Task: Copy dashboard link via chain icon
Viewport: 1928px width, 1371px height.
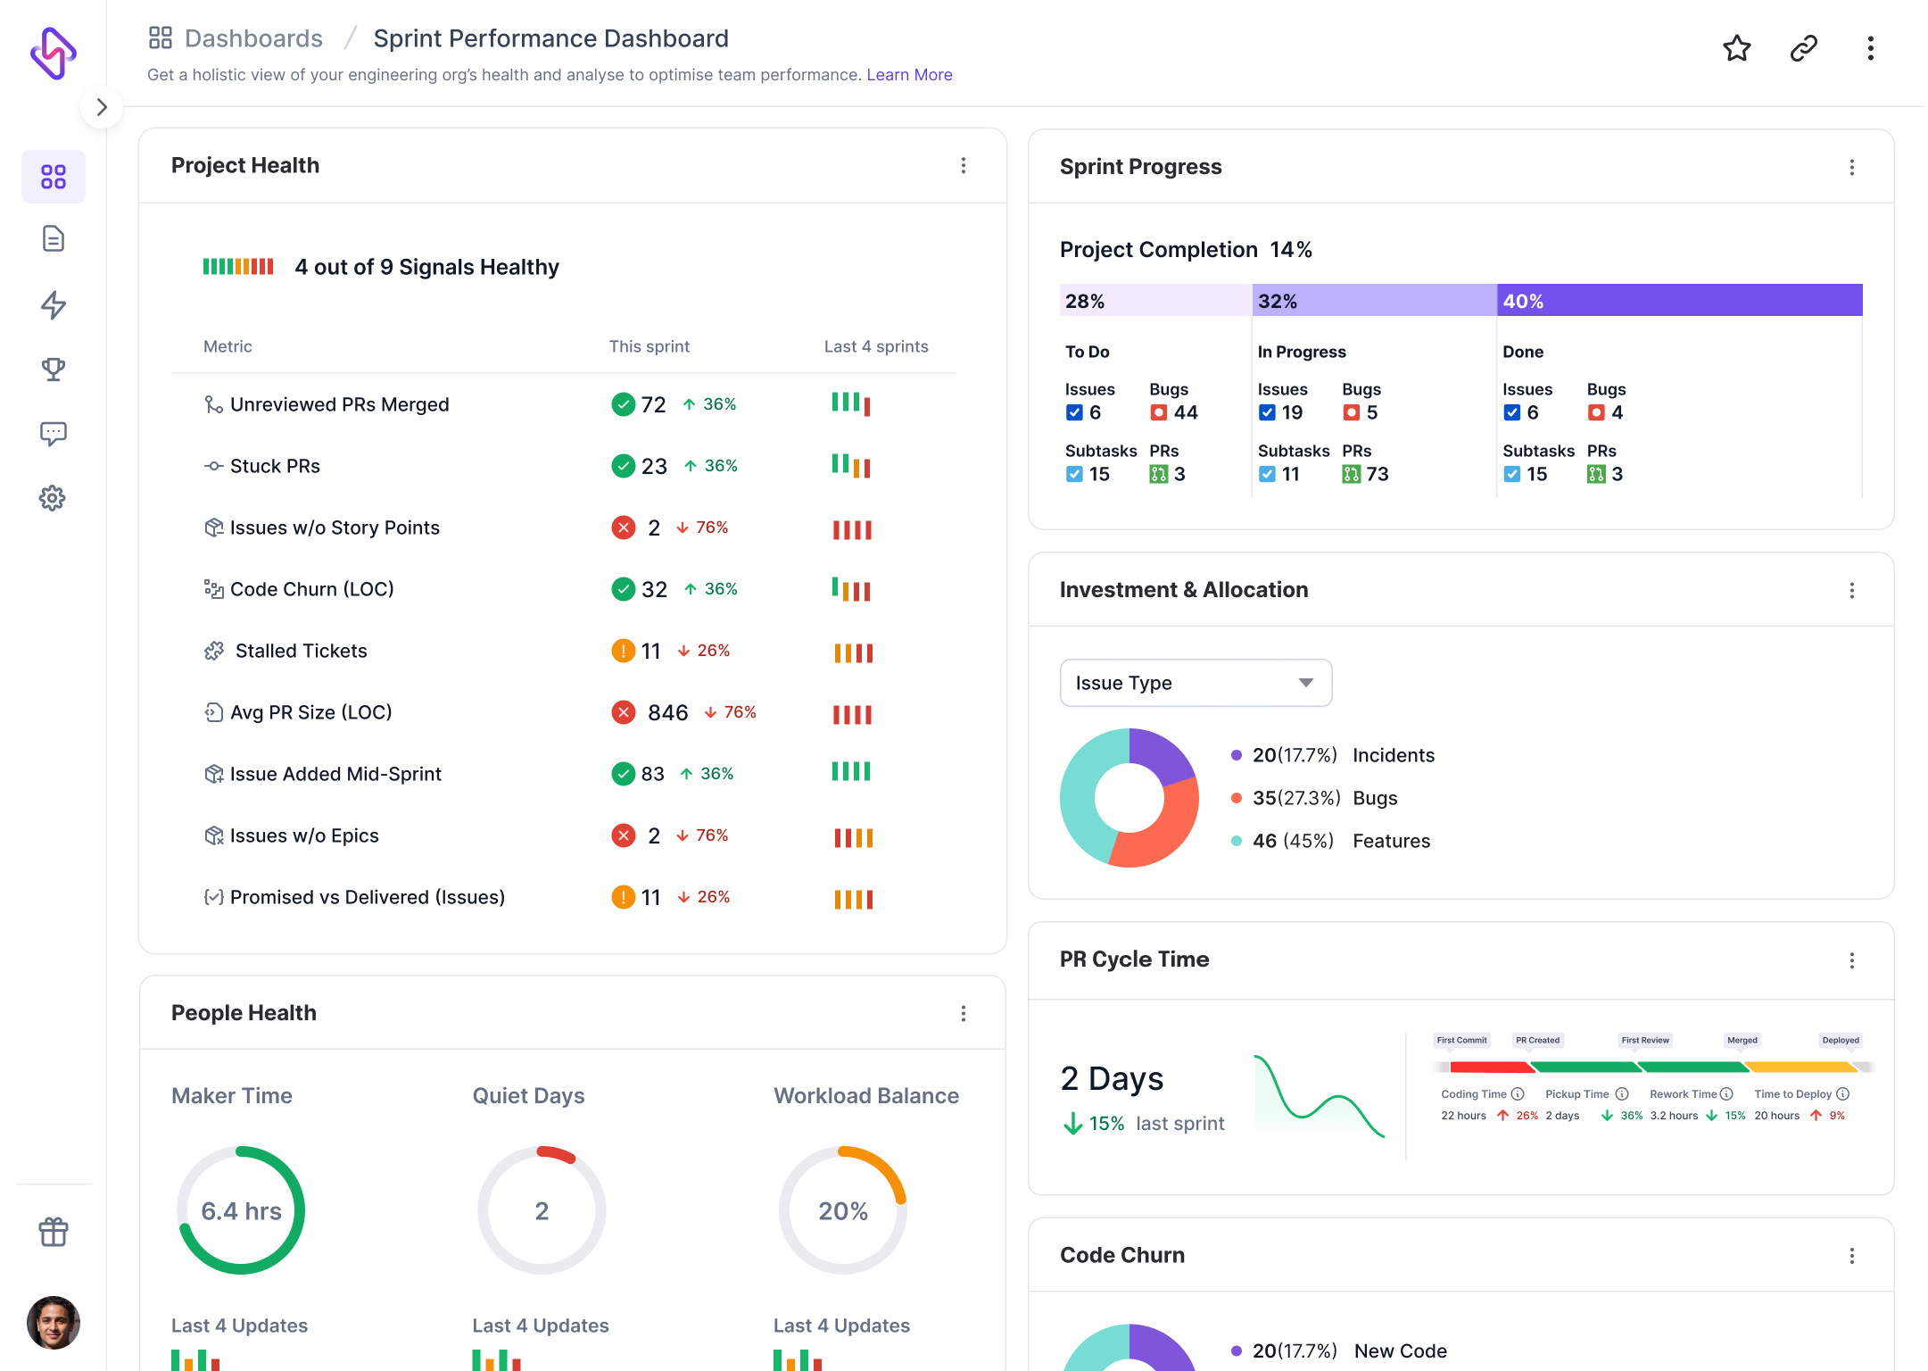Action: click(x=1803, y=48)
